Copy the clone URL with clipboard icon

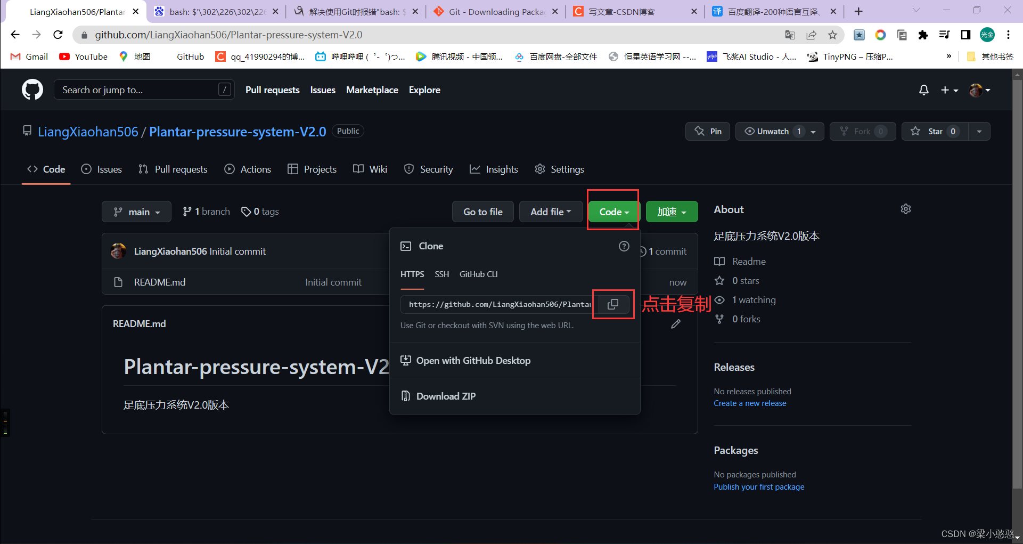tap(613, 304)
